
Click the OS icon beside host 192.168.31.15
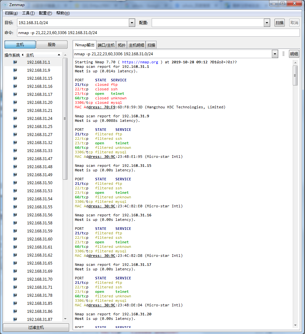coord(15,78)
